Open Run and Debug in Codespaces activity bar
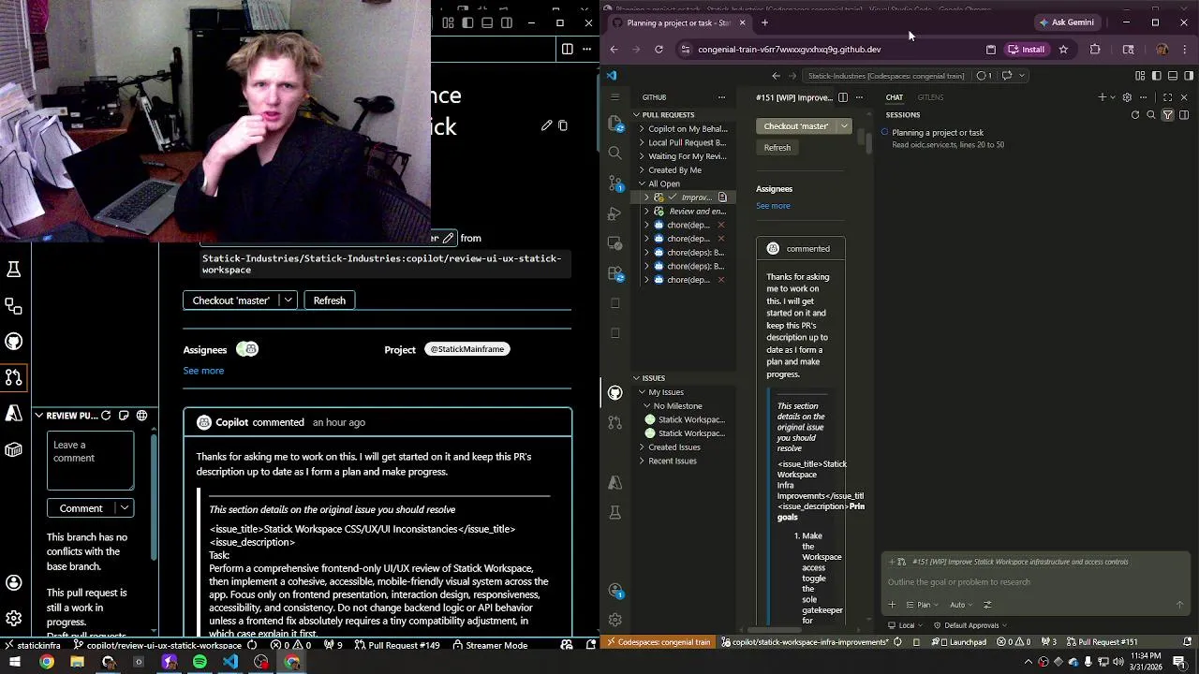1199x674 pixels. [x=614, y=213]
